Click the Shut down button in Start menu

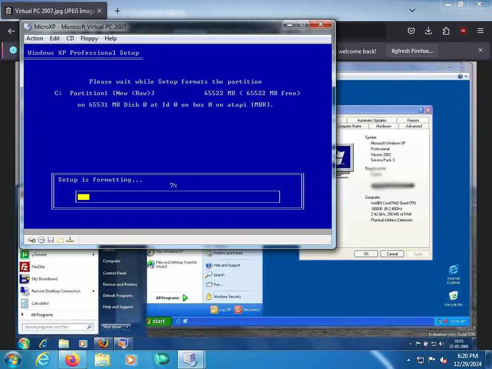click(x=112, y=327)
